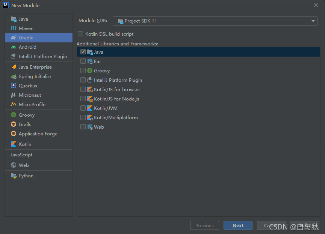This screenshot has width=325, height=234.
Task: Click the Java framework folder icon in list
Action: (x=90, y=52)
